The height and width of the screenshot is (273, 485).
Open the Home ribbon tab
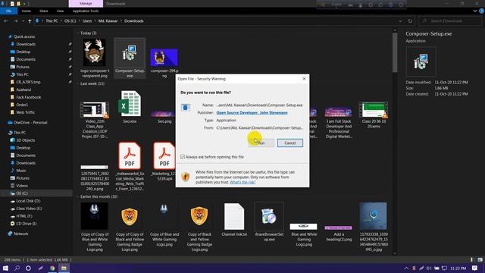point(27,11)
